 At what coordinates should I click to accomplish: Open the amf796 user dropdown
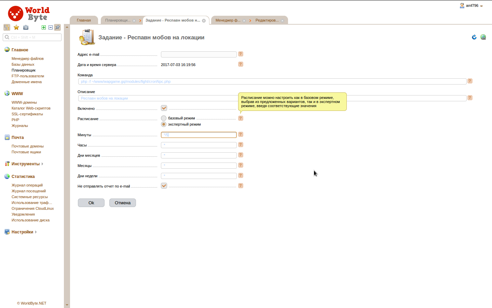[x=471, y=5]
